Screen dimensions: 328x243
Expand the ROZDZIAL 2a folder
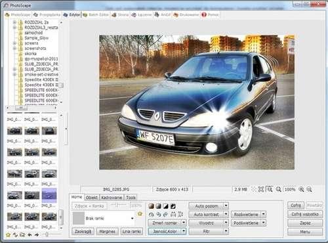click(14, 22)
